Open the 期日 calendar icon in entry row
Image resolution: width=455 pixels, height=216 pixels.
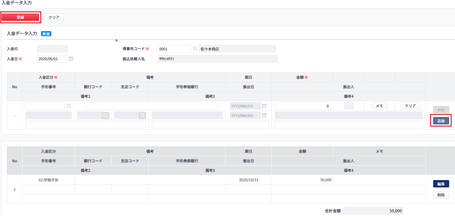264,106
